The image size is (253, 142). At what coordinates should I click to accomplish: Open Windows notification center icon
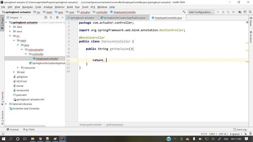coord(246,139)
